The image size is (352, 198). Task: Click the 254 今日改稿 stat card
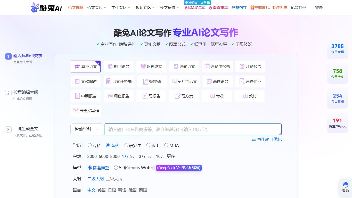click(x=338, y=98)
